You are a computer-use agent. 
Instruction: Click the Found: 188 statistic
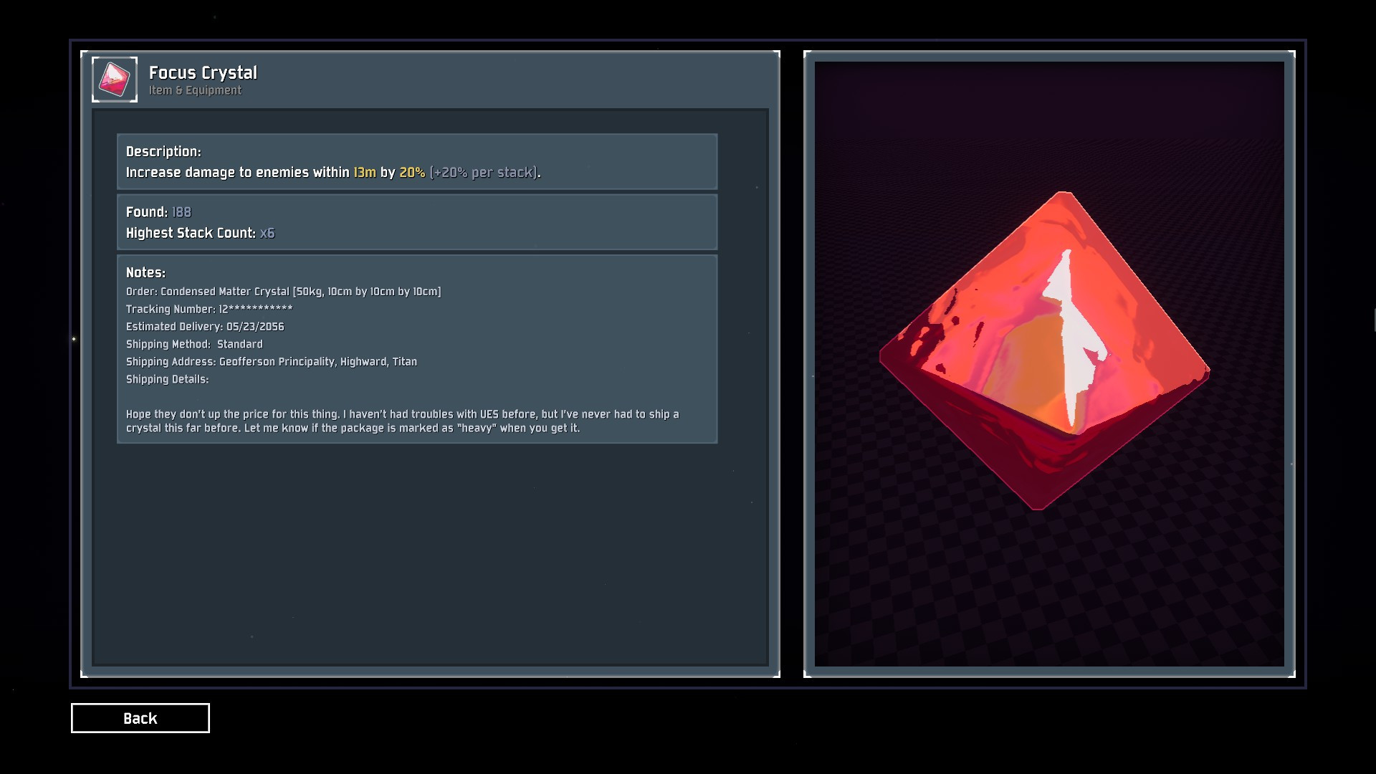click(158, 212)
